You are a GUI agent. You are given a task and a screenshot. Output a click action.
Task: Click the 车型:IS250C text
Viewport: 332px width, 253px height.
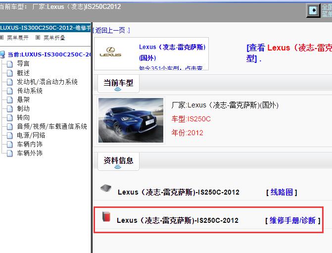191,119
